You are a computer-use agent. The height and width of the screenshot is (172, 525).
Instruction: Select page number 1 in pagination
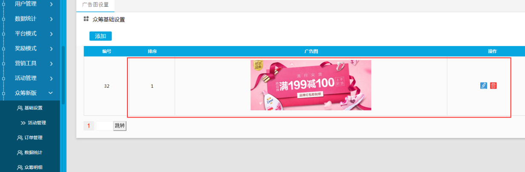(89, 126)
